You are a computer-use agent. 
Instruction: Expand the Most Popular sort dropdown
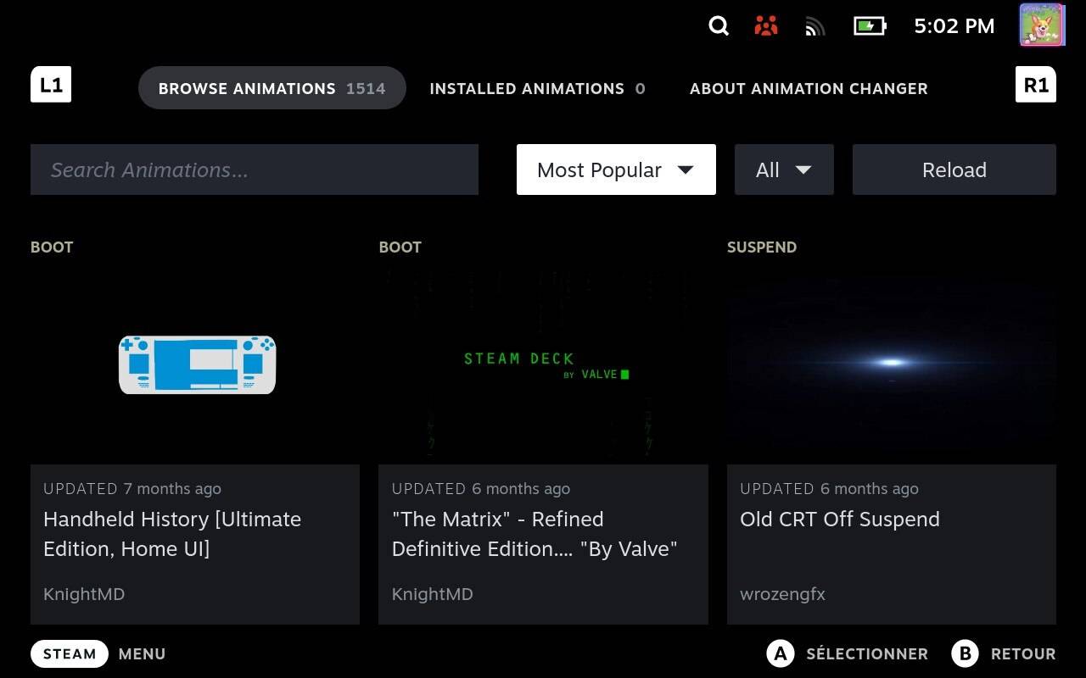[616, 169]
